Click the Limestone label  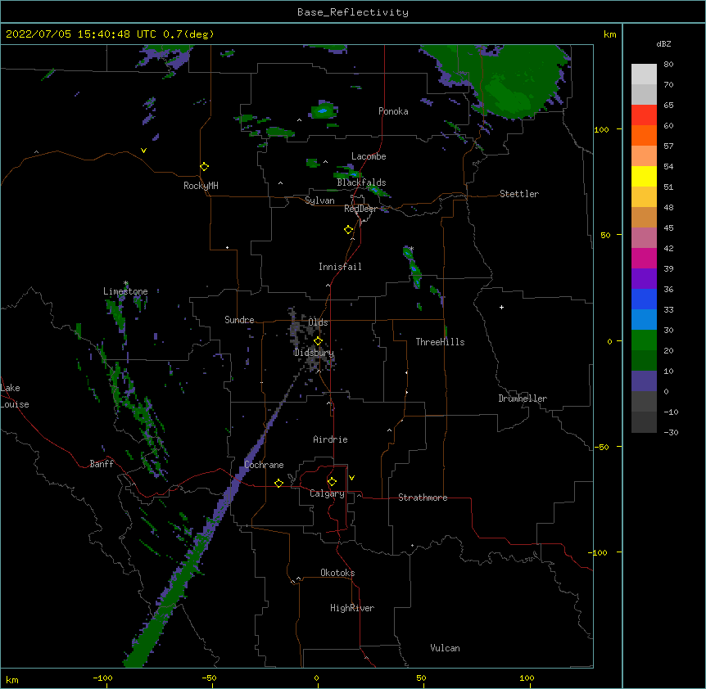point(125,291)
